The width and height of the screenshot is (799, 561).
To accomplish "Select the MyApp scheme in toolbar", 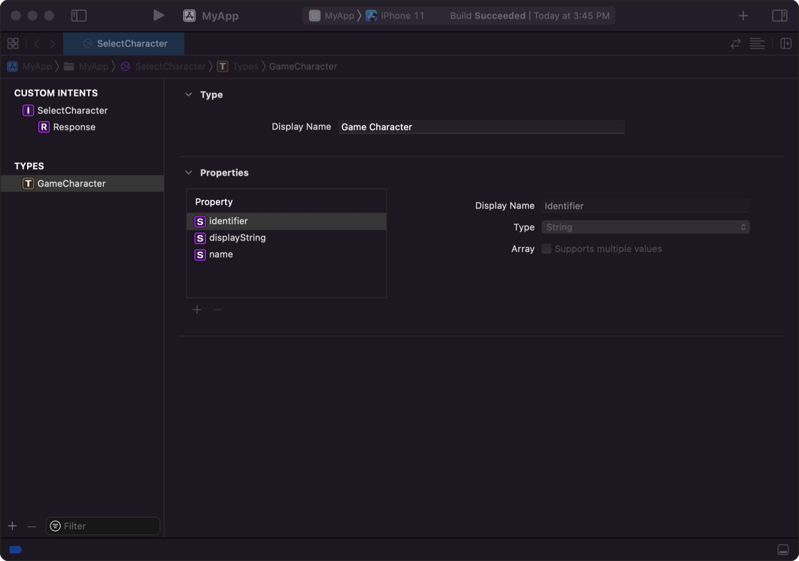I will pos(332,16).
